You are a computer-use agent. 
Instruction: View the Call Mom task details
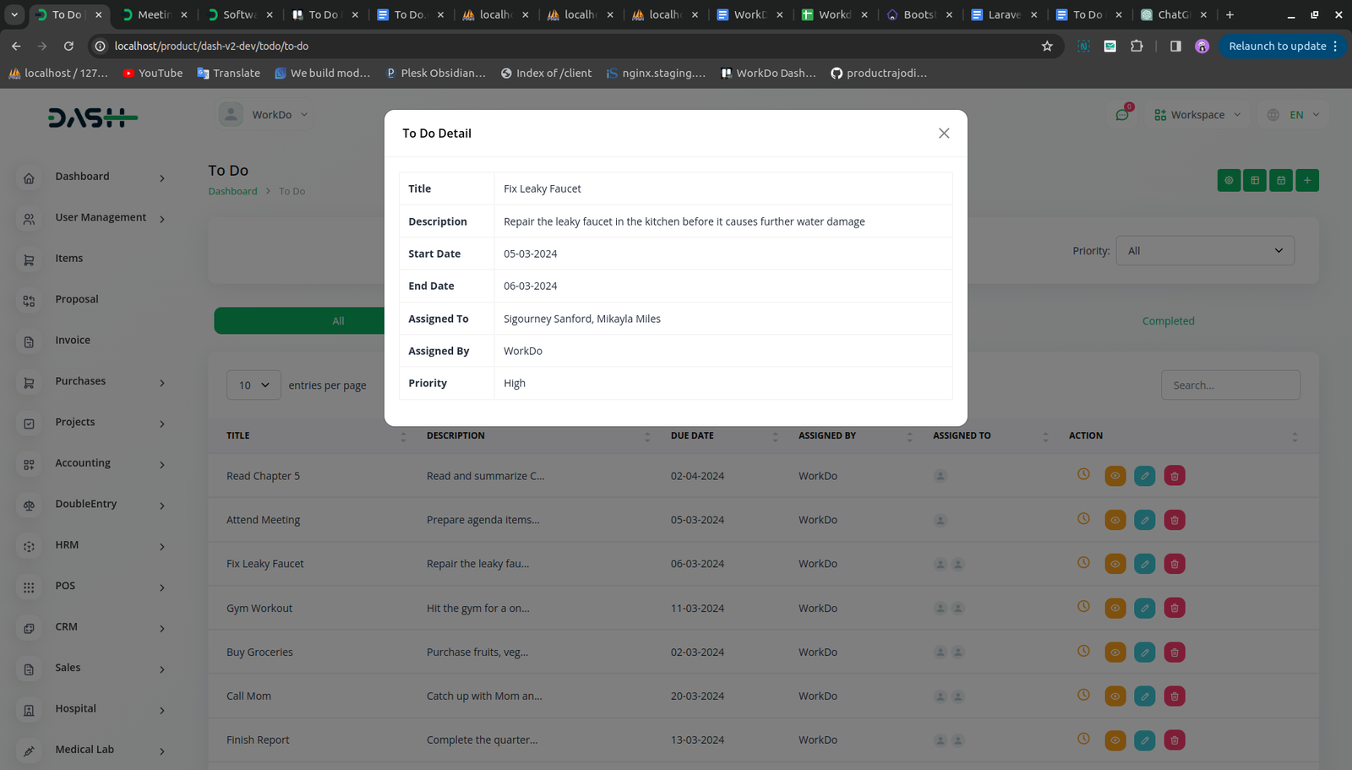tap(1115, 696)
